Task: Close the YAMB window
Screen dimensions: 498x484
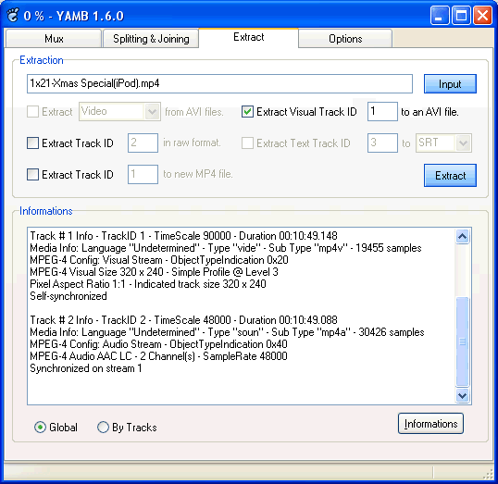Action: (x=482, y=15)
